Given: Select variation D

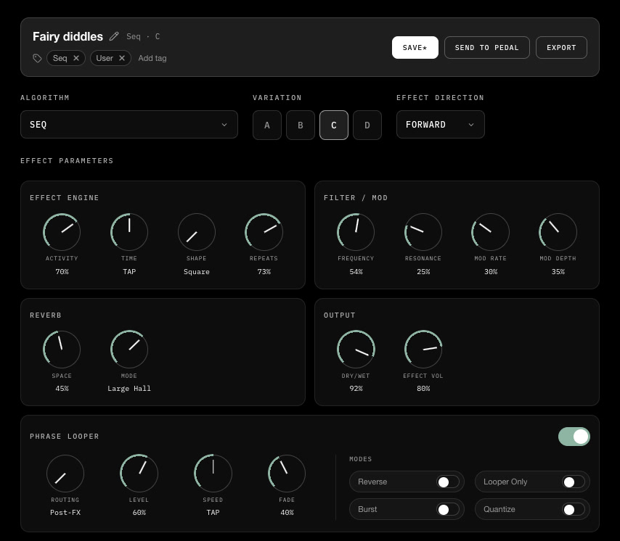Looking at the screenshot, I should coord(367,125).
